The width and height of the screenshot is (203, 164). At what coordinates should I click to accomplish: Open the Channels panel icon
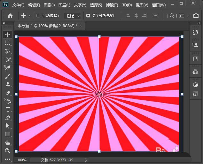click(196, 72)
